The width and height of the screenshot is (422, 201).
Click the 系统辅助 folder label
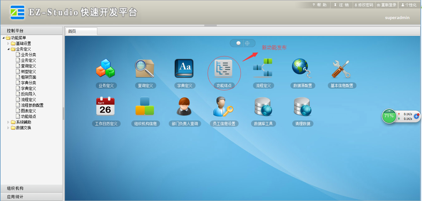[23, 122]
